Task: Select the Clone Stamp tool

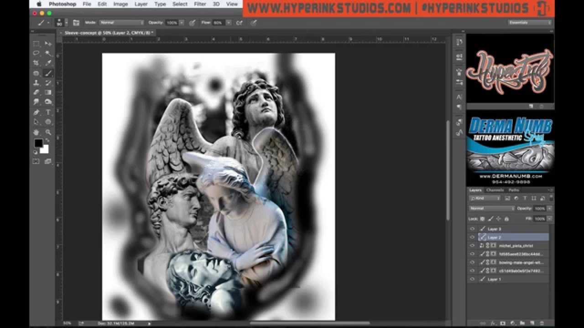Action: tap(36, 83)
